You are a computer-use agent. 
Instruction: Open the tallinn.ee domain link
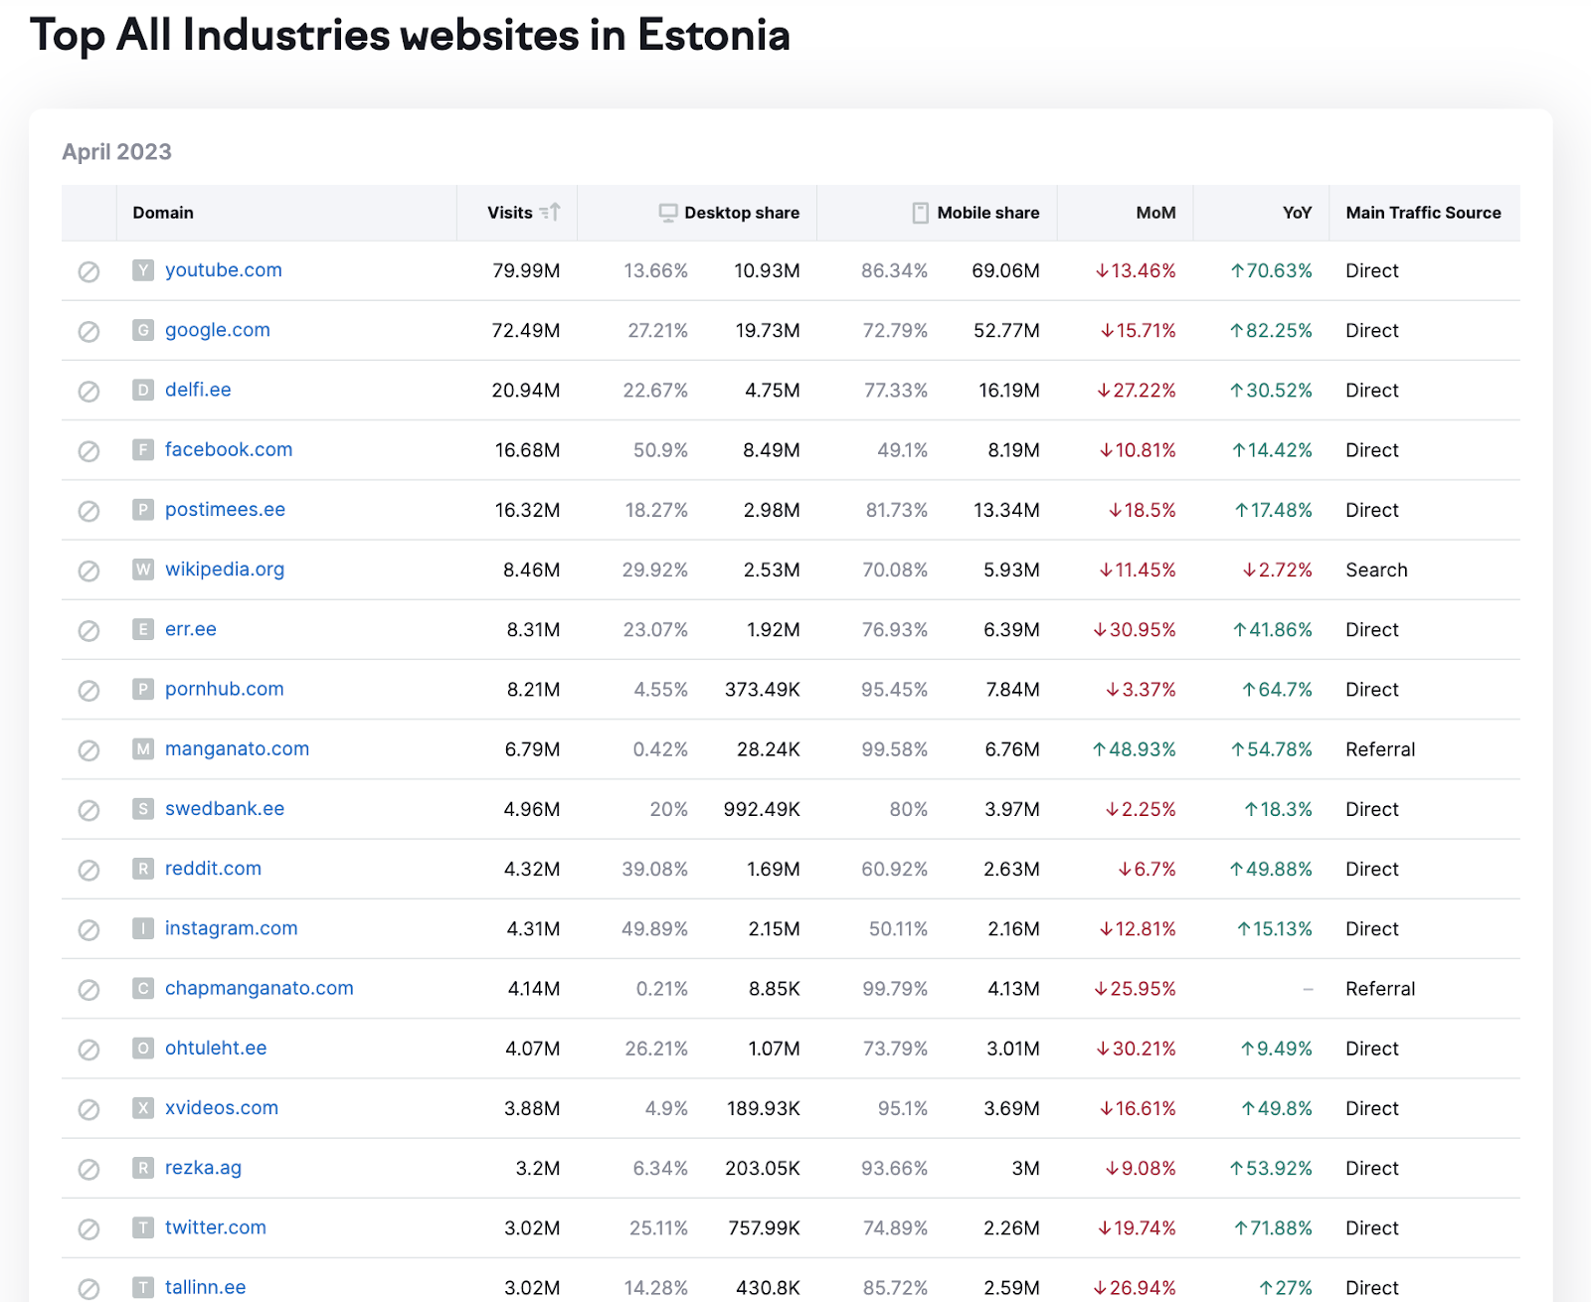coord(205,1287)
